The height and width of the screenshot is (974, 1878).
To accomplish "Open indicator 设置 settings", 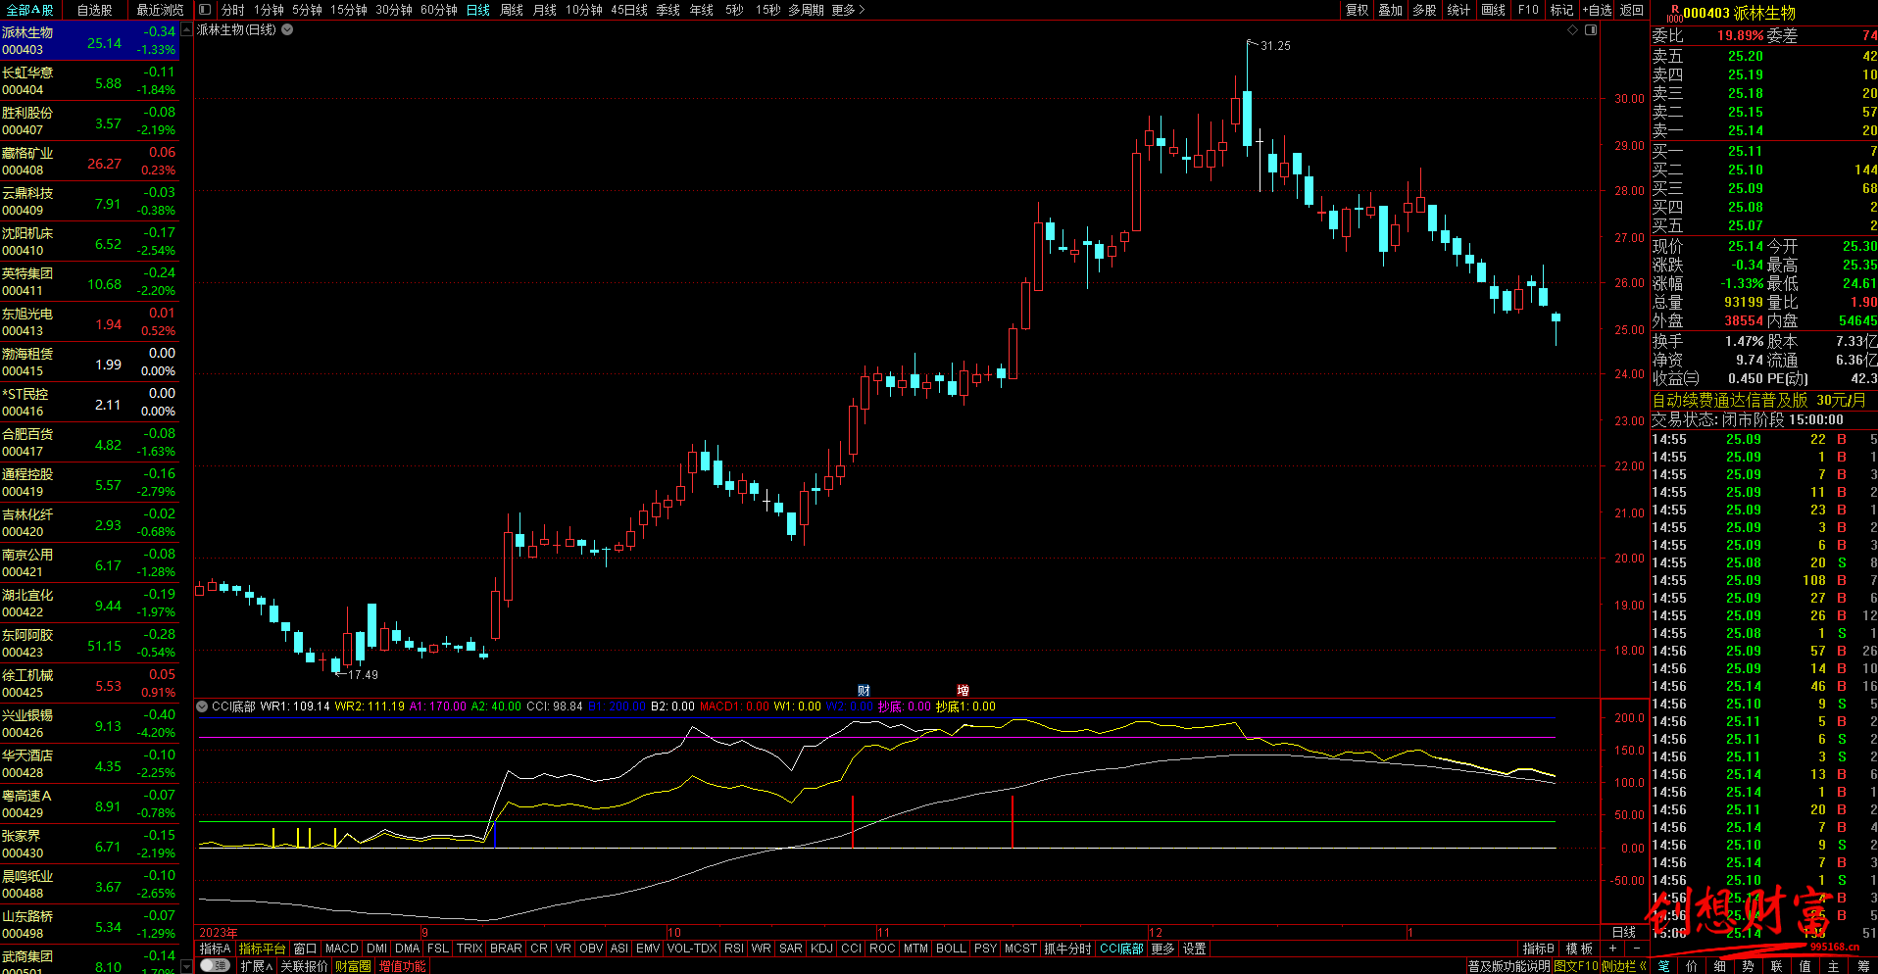I will point(1194,949).
